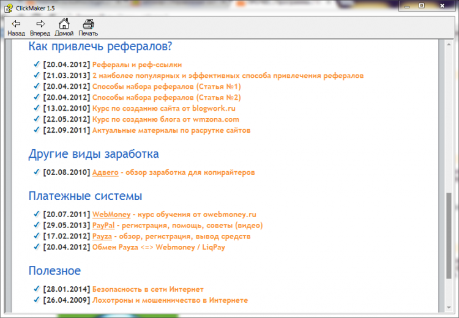Image resolution: width=459 pixels, height=318 pixels.
Task: Click checkmark beside WebMoney row
Action: (36, 214)
